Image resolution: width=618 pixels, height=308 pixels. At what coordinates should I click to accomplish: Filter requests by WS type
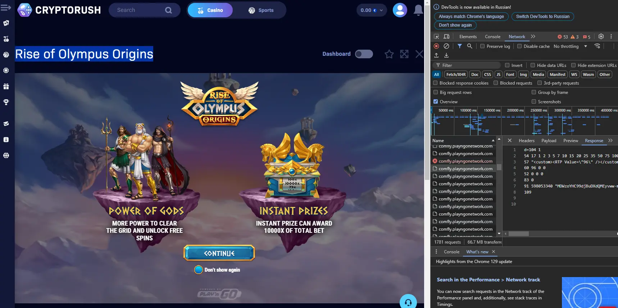click(574, 74)
